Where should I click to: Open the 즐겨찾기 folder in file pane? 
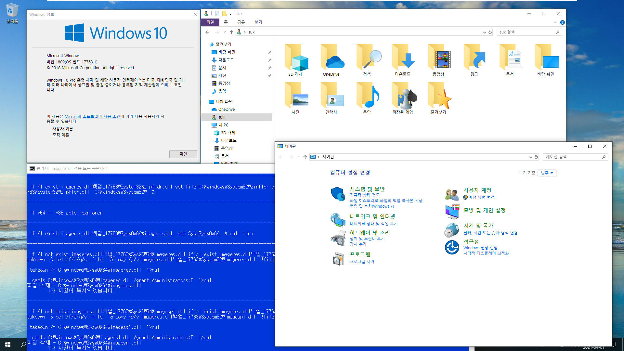(x=438, y=98)
